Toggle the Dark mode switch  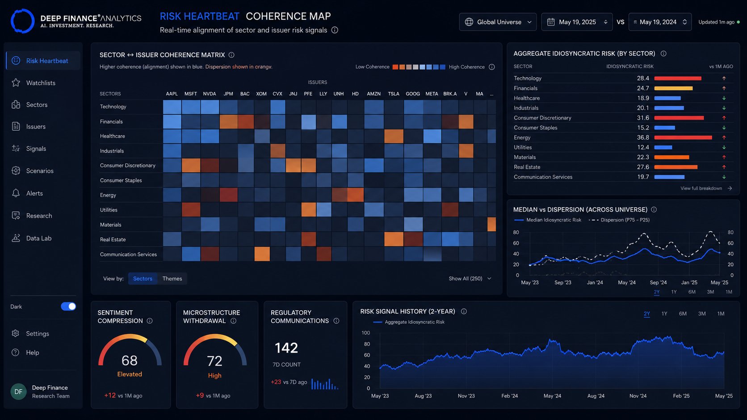(x=68, y=306)
